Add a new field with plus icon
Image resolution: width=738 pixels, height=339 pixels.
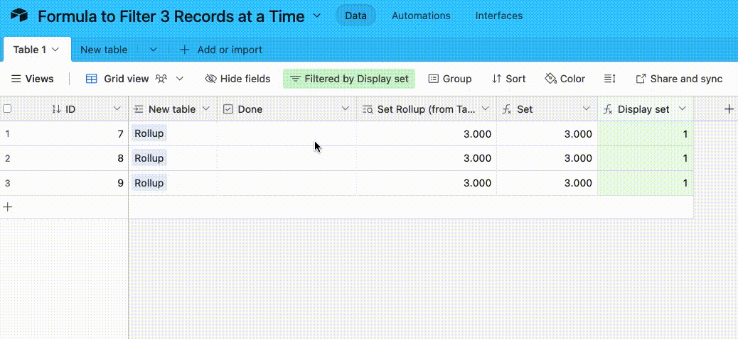pyautogui.click(x=729, y=109)
